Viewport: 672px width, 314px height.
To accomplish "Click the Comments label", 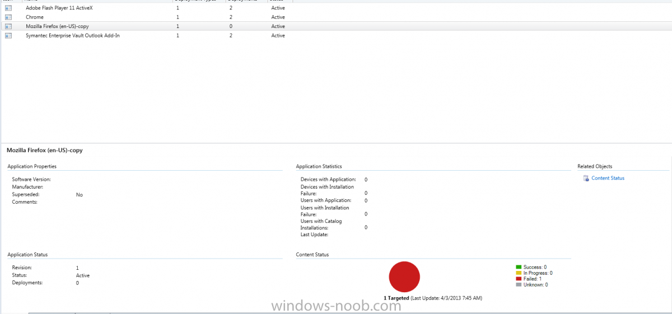I will [25, 202].
